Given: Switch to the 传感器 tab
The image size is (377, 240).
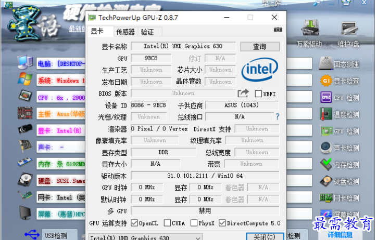Looking at the screenshot, I should [x=125, y=32].
